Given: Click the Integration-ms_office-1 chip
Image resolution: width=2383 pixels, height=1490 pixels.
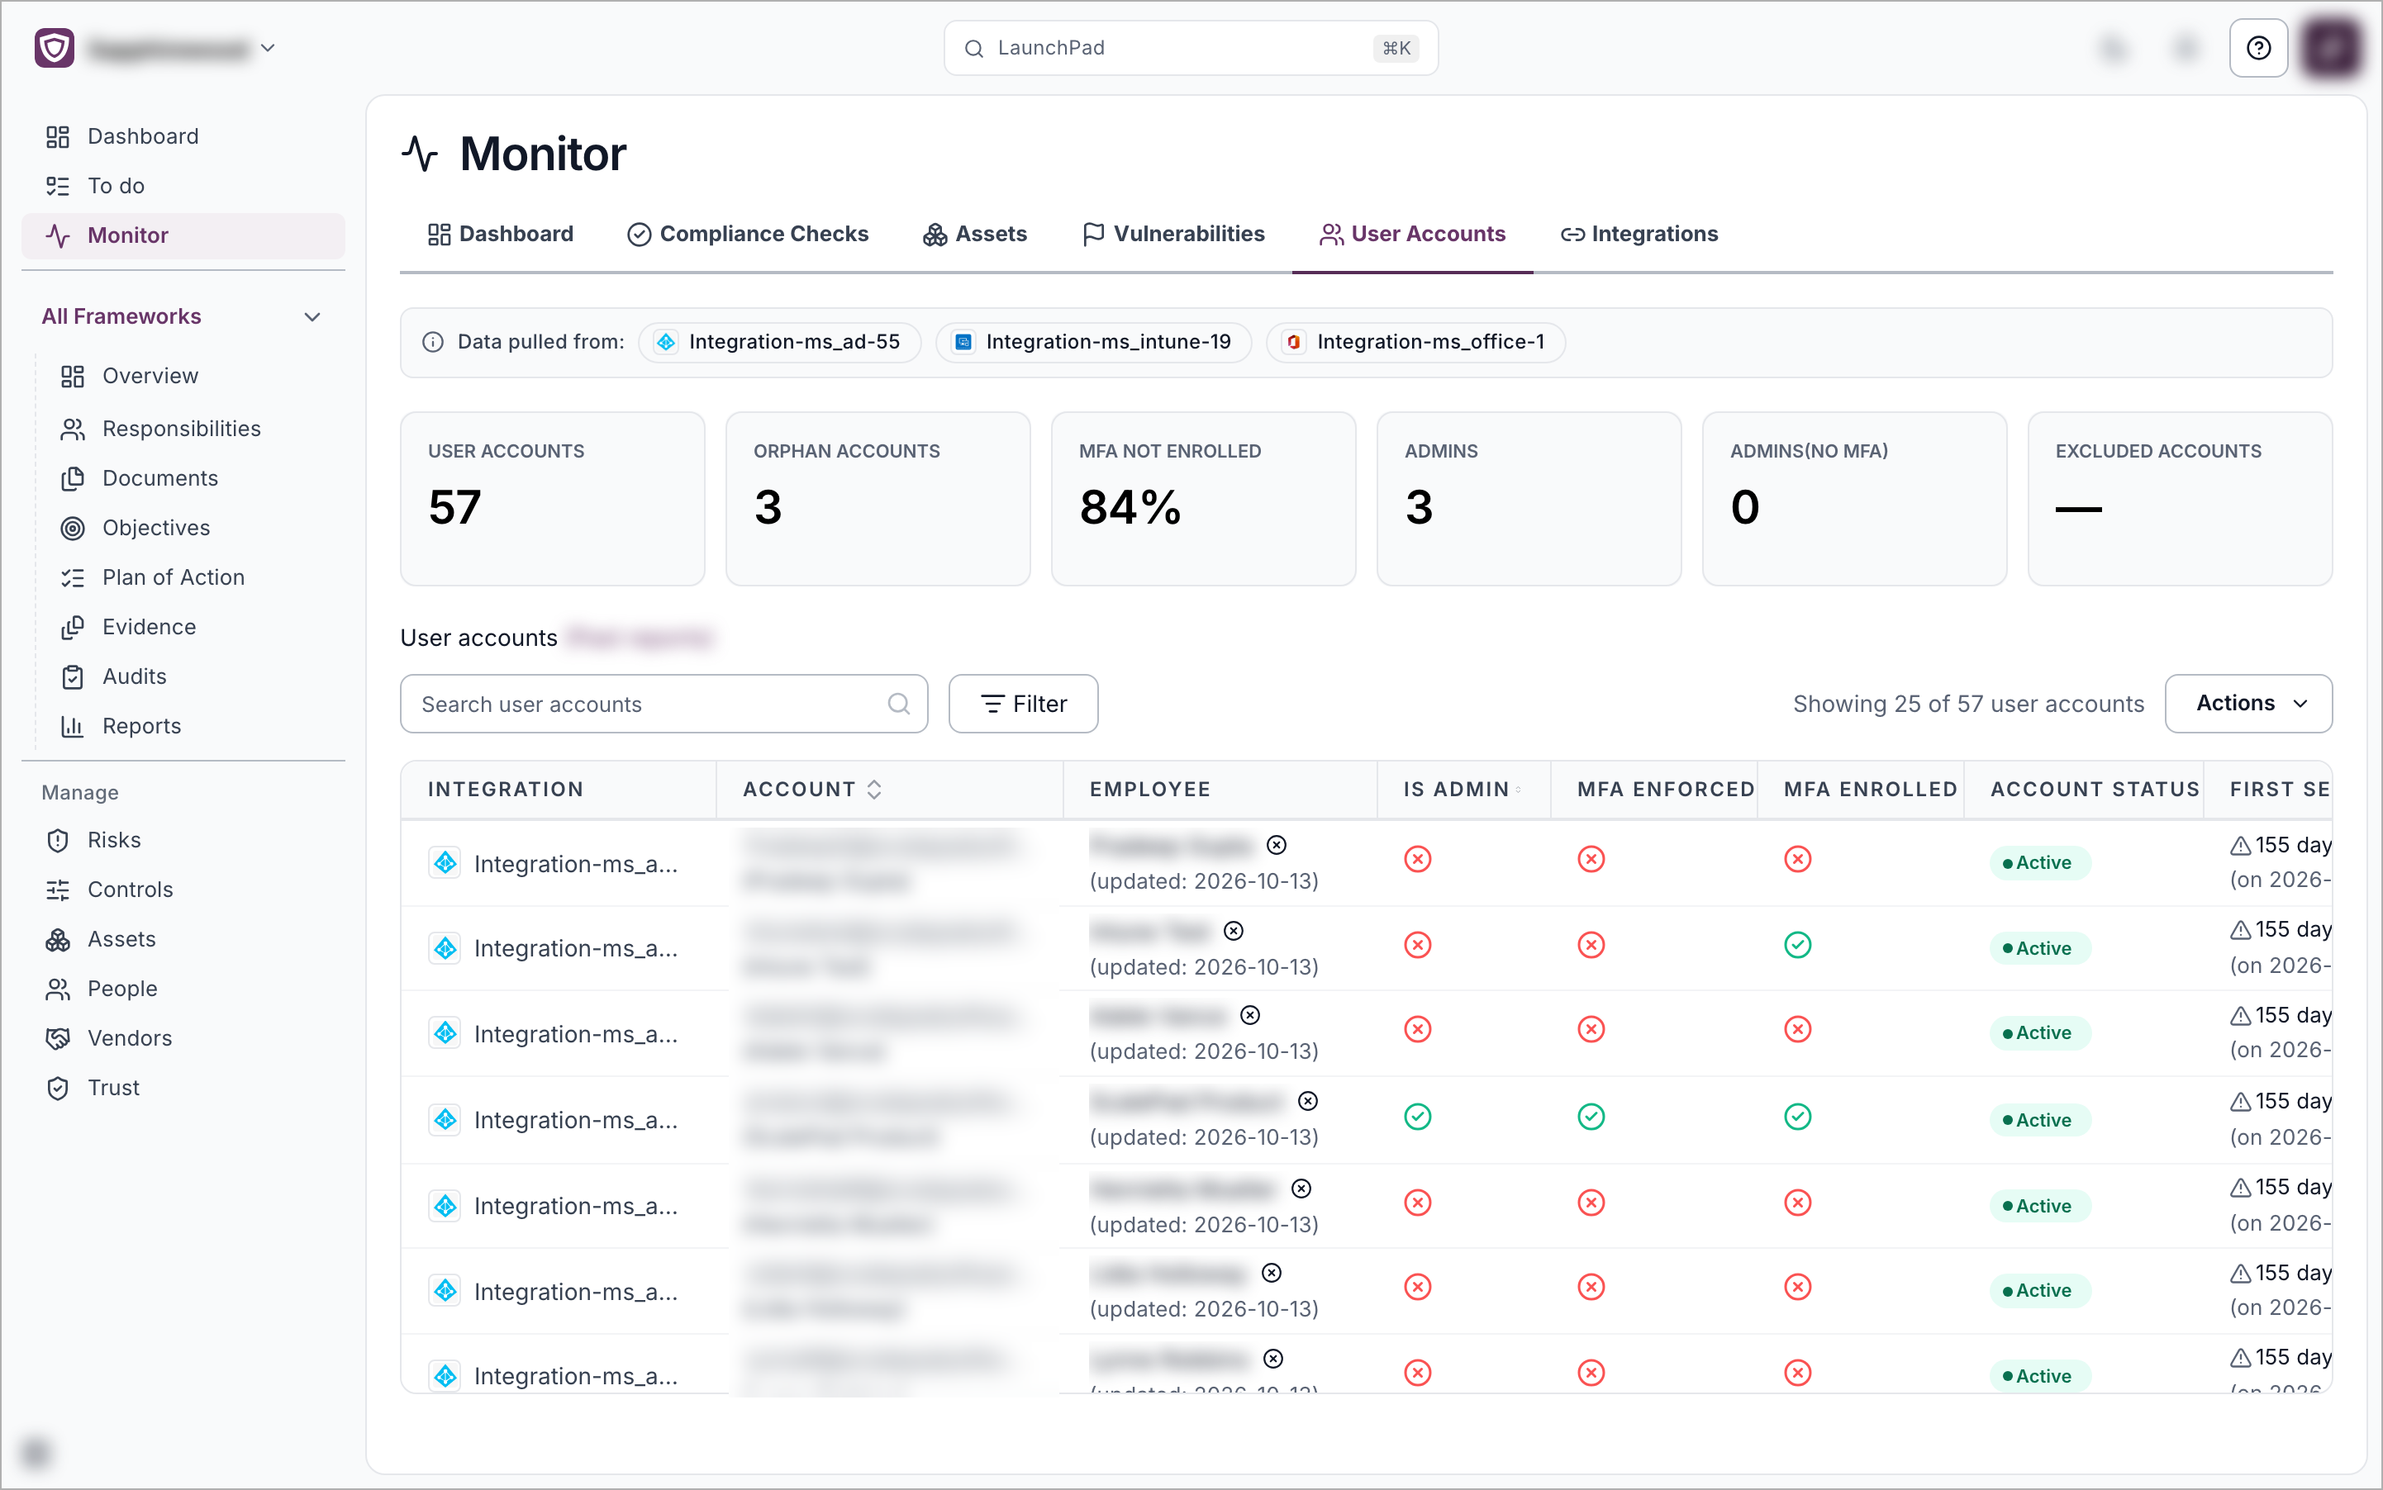Looking at the screenshot, I should tap(1415, 342).
